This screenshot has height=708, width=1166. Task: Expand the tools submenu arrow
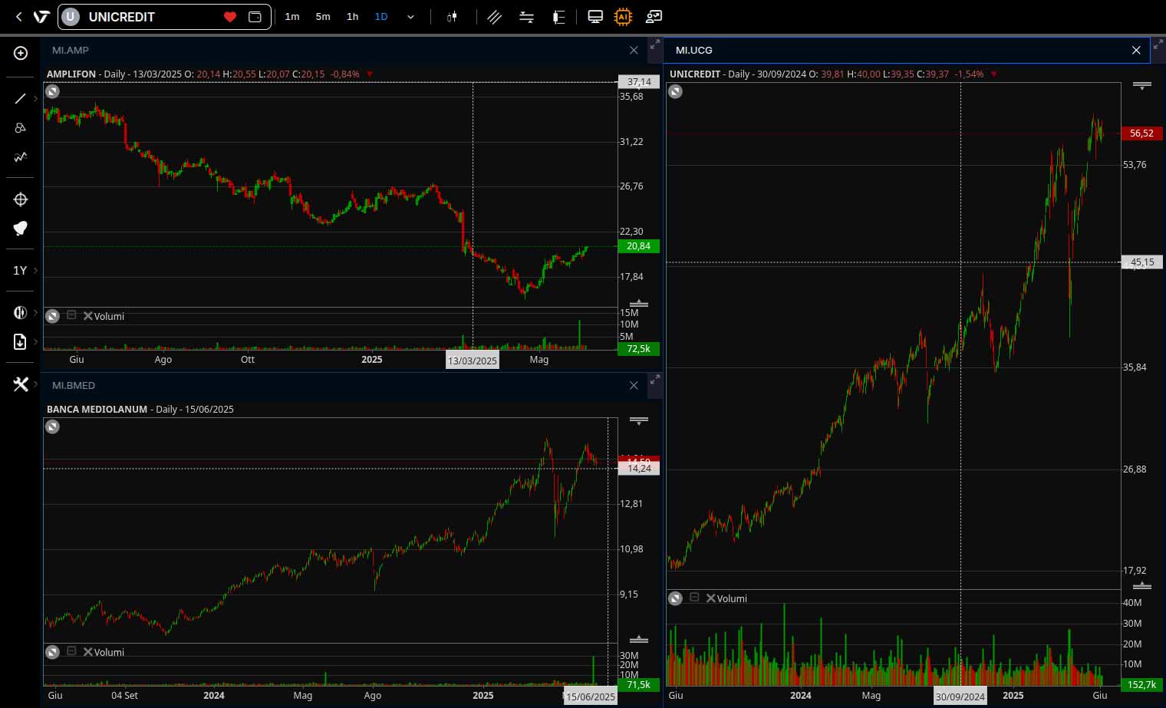35,384
